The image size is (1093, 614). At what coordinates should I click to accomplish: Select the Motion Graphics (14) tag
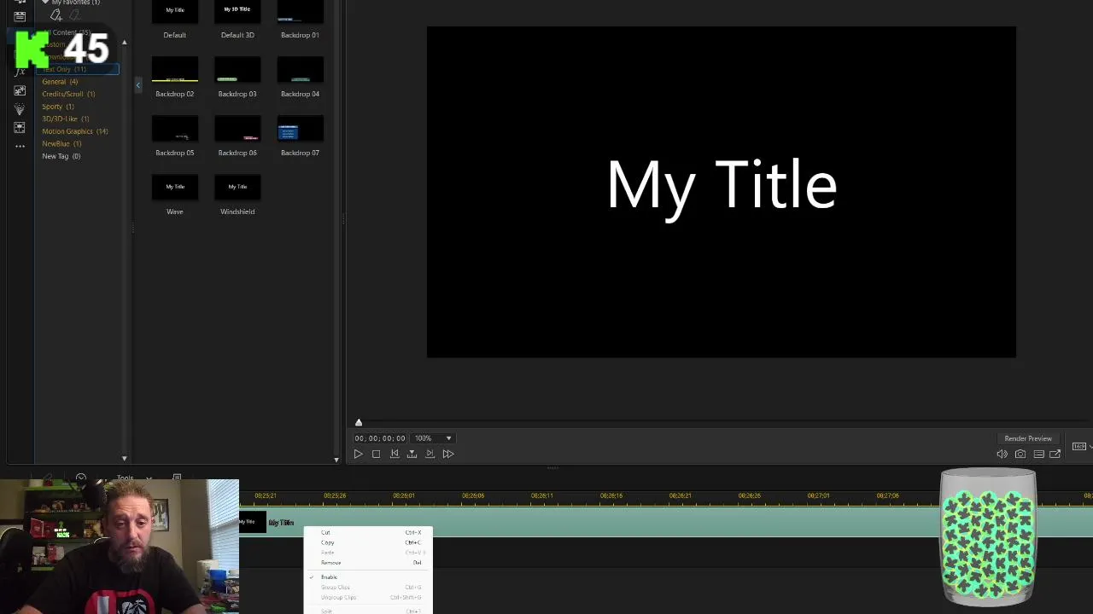point(75,131)
